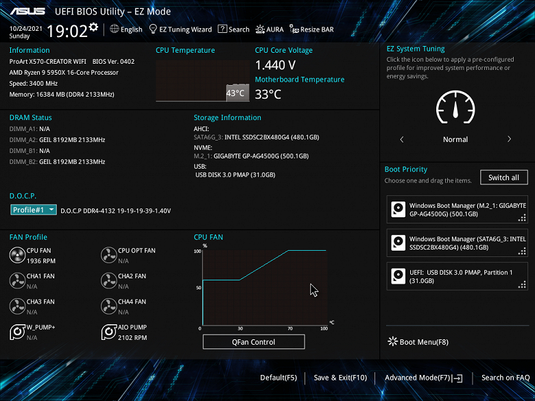
Task: Click the 2102 RPM AIO pump speed
Action: point(132,337)
